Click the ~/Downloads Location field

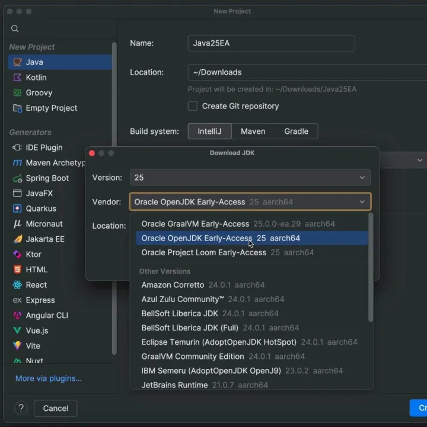(x=307, y=72)
